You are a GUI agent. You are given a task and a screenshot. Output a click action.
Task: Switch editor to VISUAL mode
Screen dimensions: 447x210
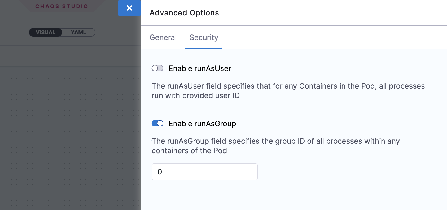46,32
